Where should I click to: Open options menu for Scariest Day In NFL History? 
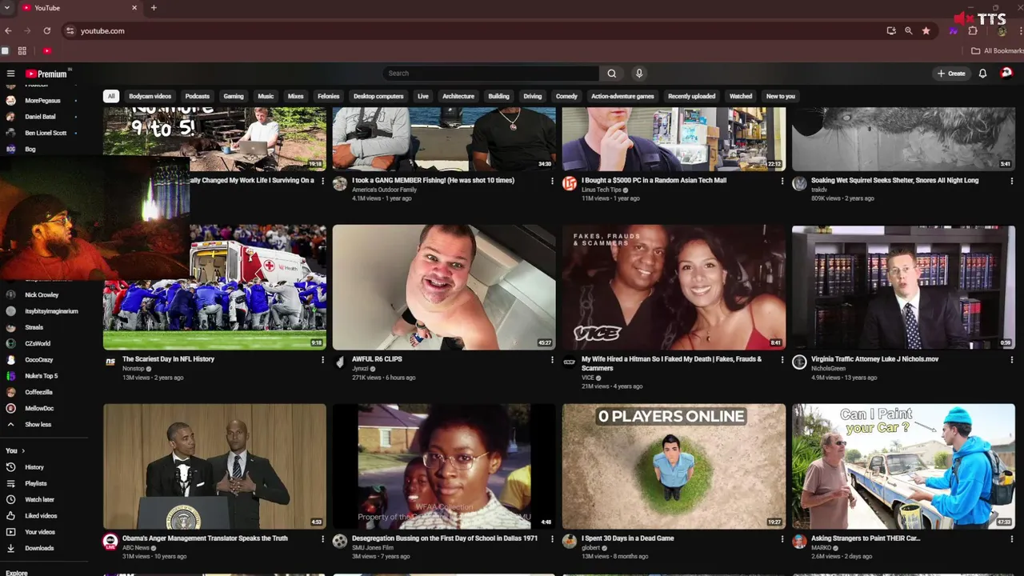(x=322, y=360)
